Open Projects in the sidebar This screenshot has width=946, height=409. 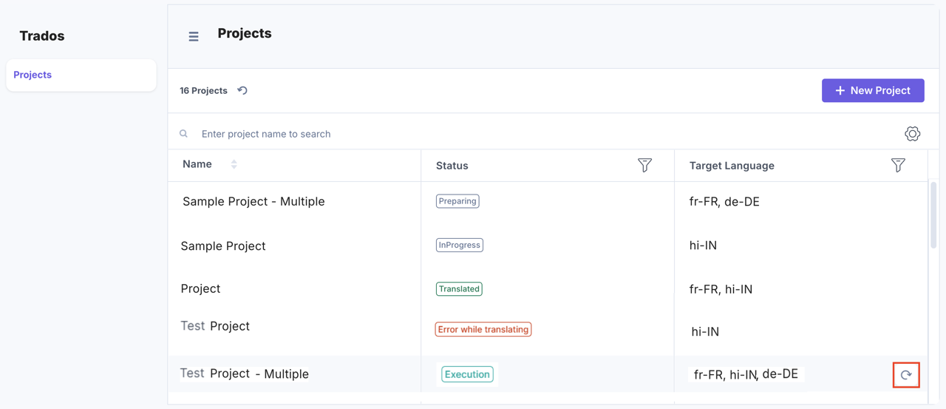pos(81,75)
